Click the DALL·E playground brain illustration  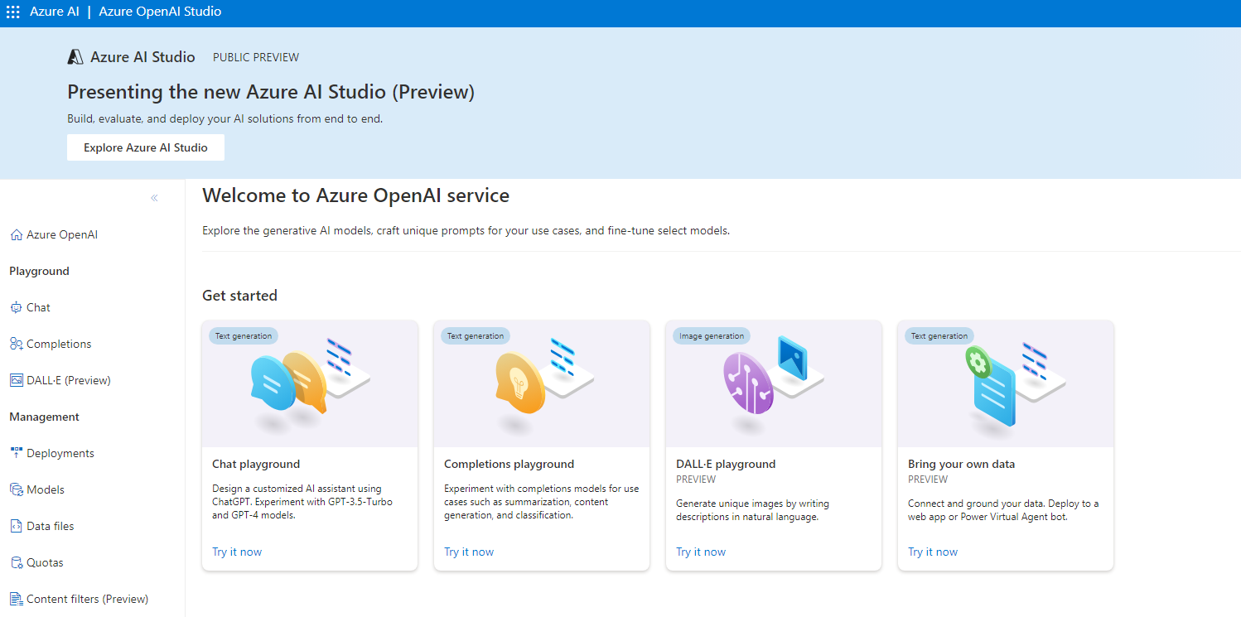pos(774,384)
